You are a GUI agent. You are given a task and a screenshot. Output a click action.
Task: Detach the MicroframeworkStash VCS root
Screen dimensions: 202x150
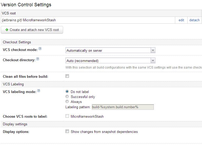(x=194, y=20)
